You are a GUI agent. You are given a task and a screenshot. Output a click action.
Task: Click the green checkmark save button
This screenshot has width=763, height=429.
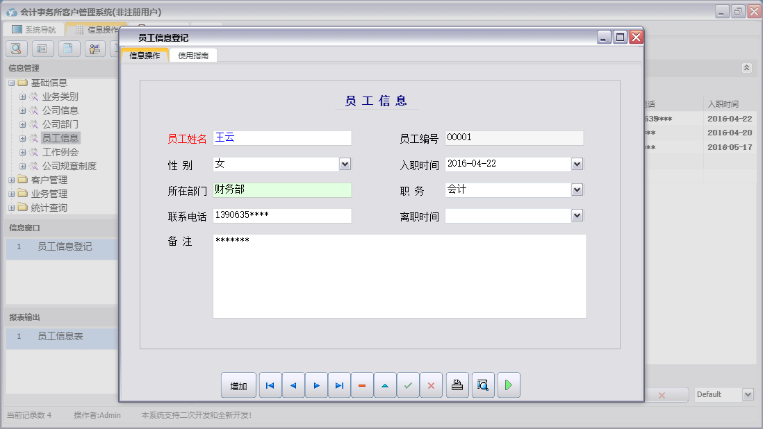408,385
